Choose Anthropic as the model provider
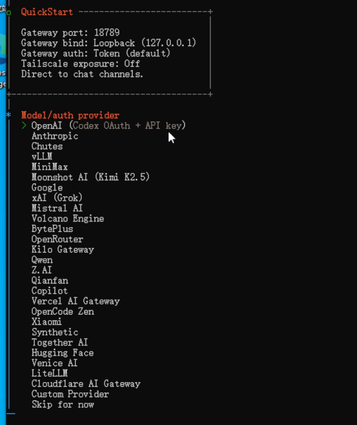The image size is (357, 425). 55,136
